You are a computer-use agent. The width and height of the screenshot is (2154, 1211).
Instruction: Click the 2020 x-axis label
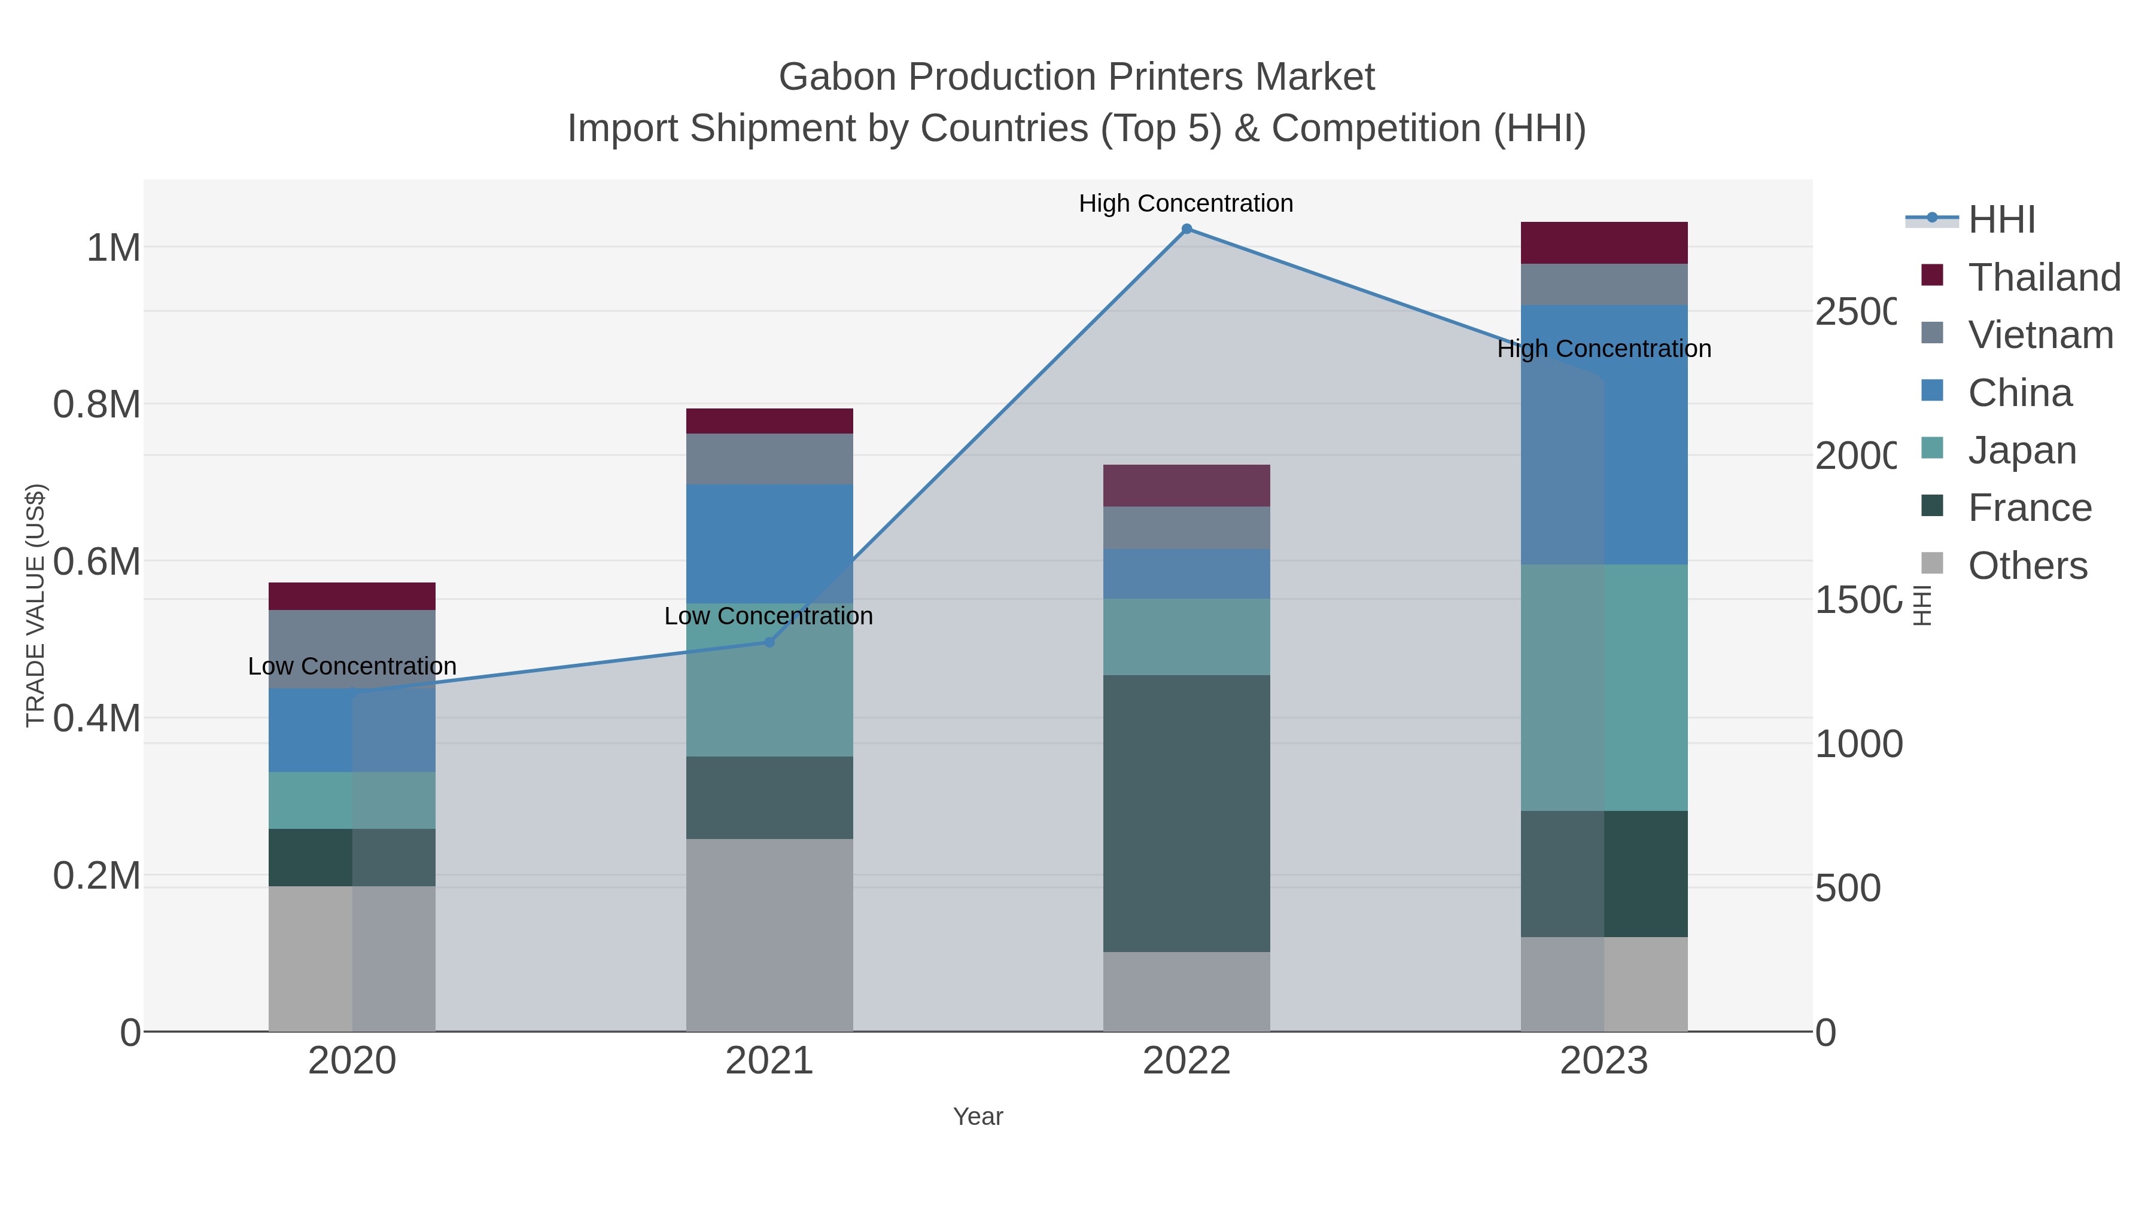[352, 1061]
